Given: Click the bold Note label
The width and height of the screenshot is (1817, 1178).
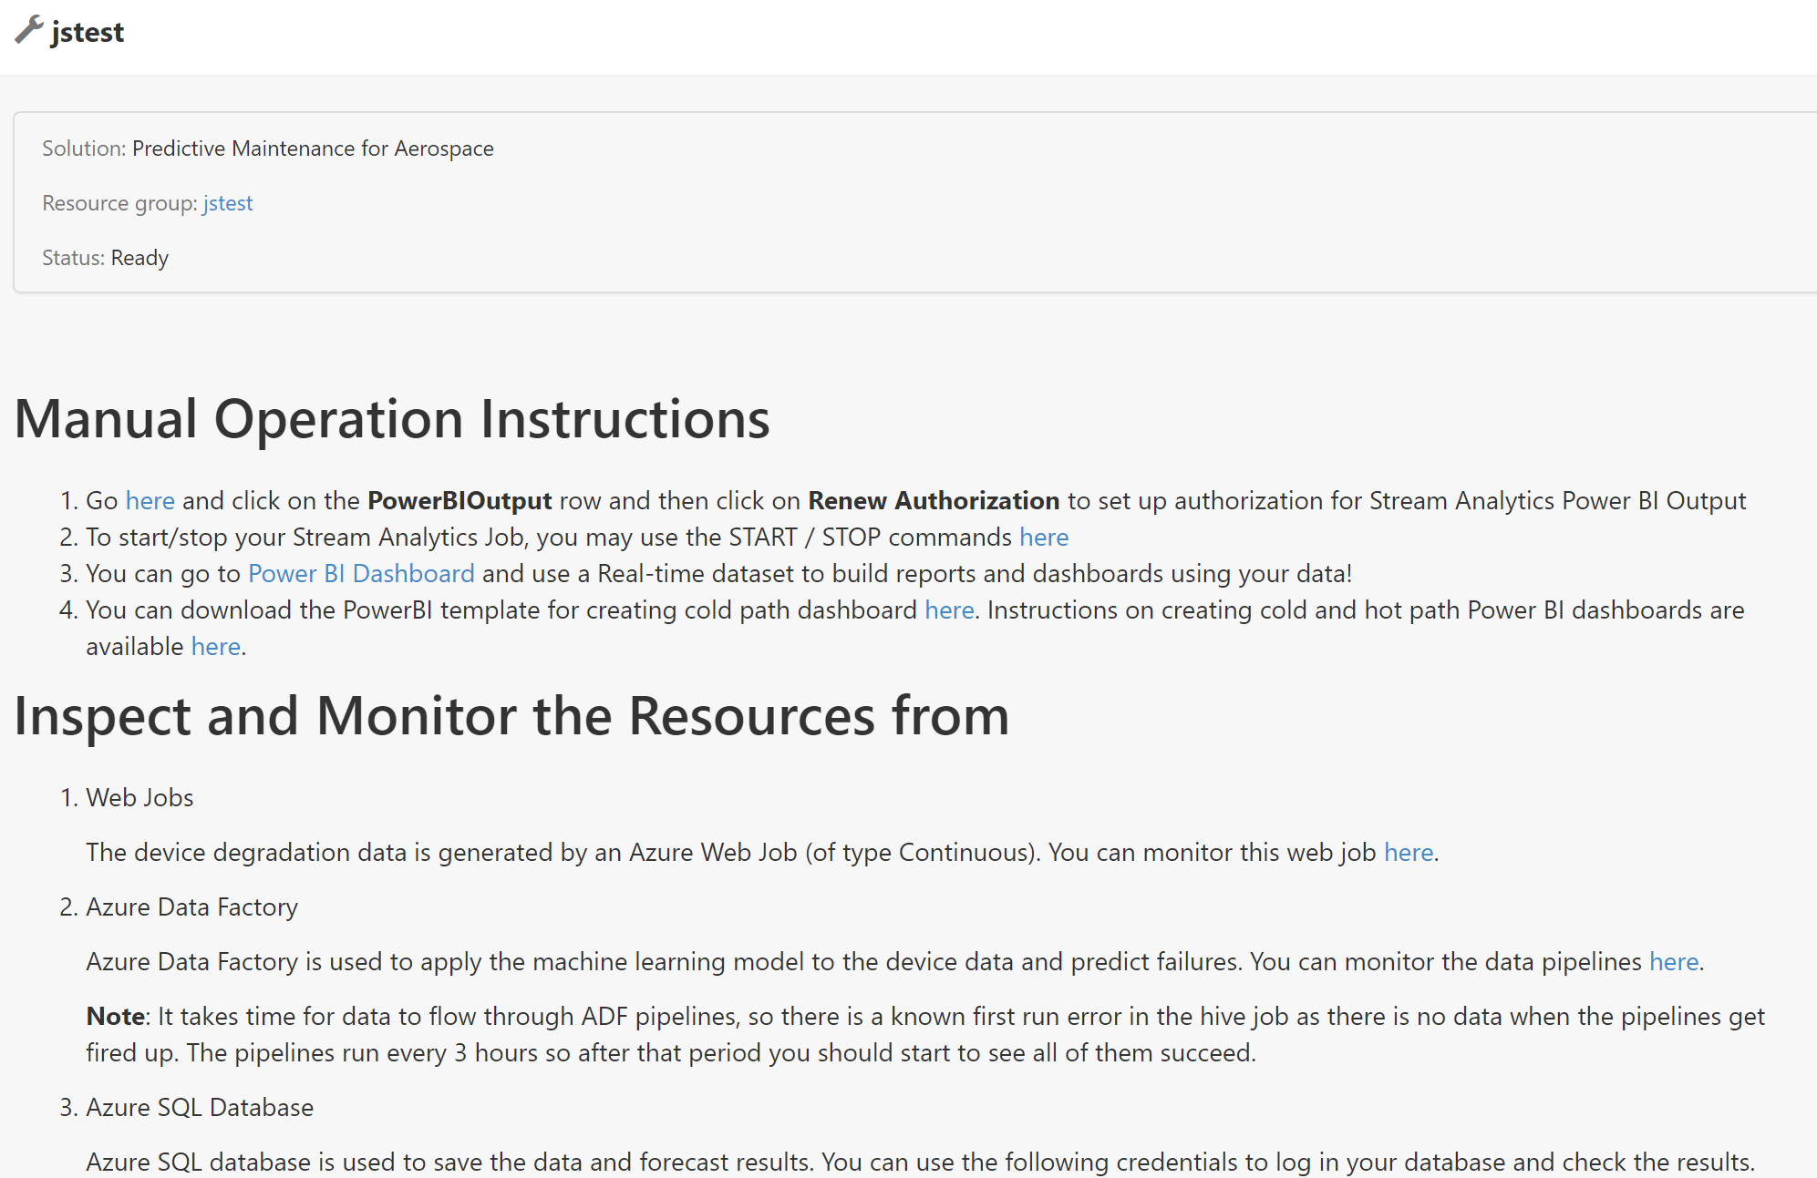Looking at the screenshot, I should tap(115, 1017).
